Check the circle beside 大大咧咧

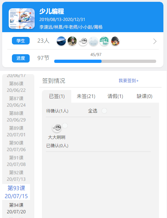(x=65, y=125)
